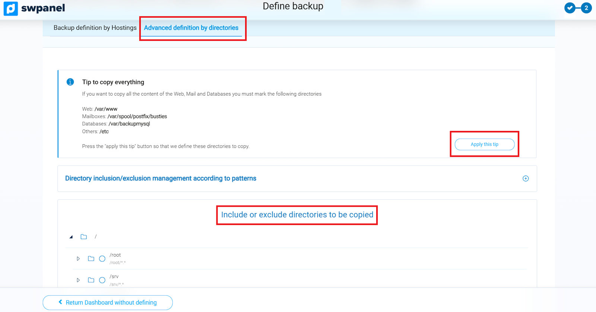The height and width of the screenshot is (312, 596).
Task: Click the /srv folder icon
Action: click(91, 280)
